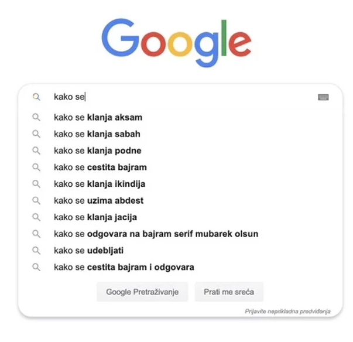Click magnifier icon beside 'kako se klanja aksam'
Viewport: 353px width, 342px height.
pyautogui.click(x=36, y=117)
